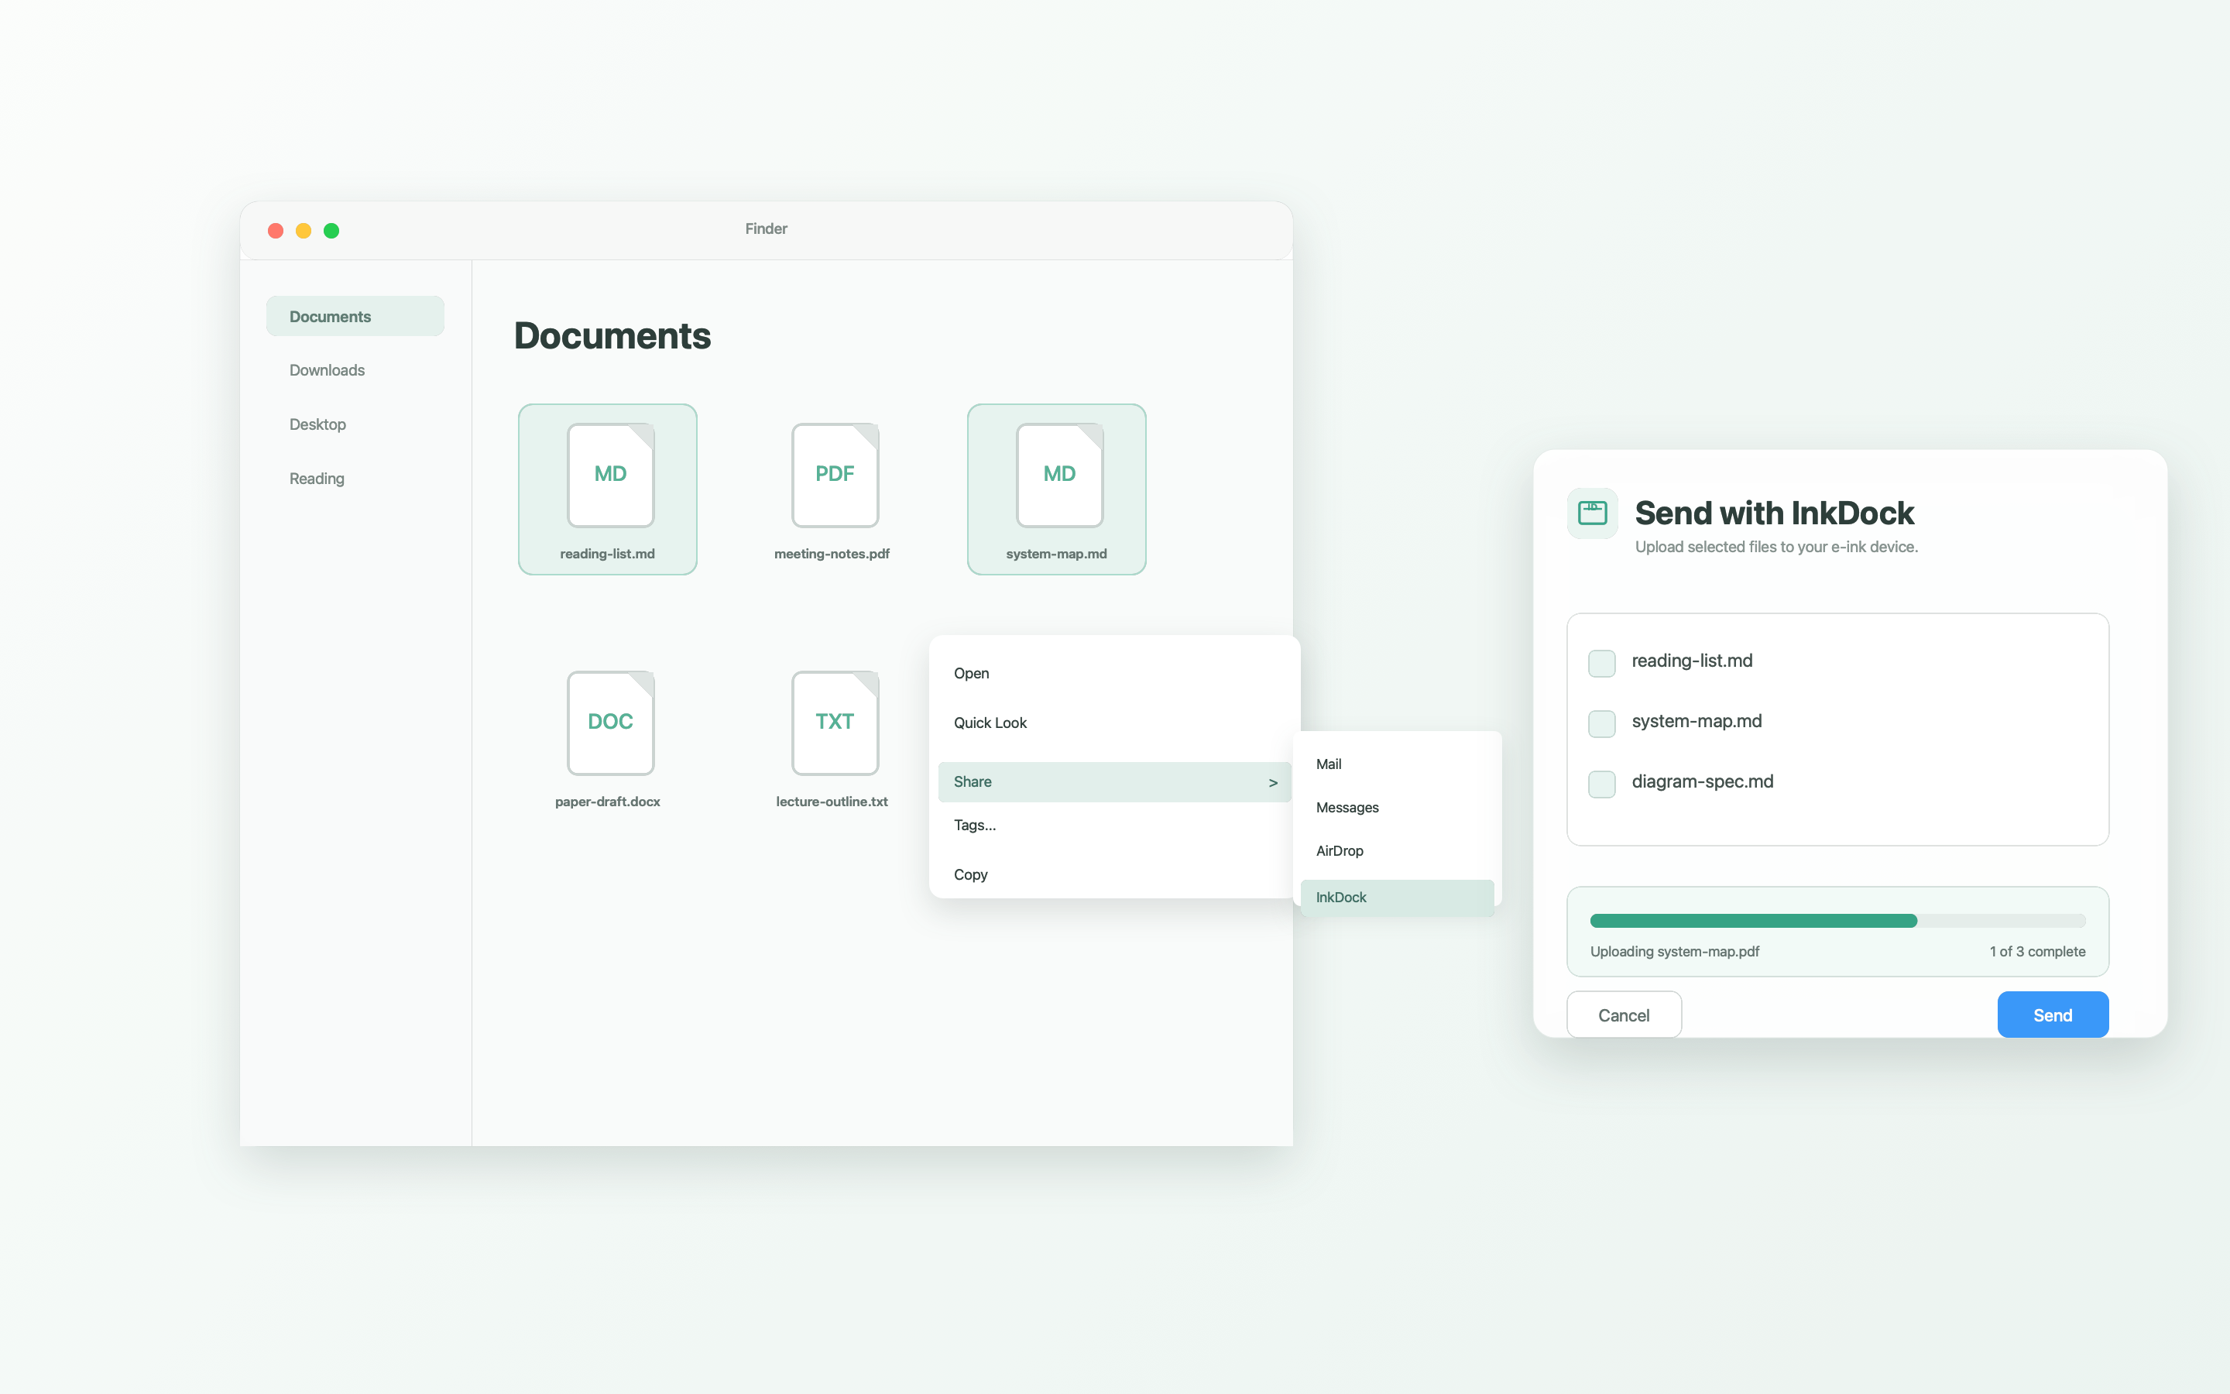Check the diagram-spec.md checkbox in InkDock
The width and height of the screenshot is (2230, 1394).
[x=1601, y=784]
